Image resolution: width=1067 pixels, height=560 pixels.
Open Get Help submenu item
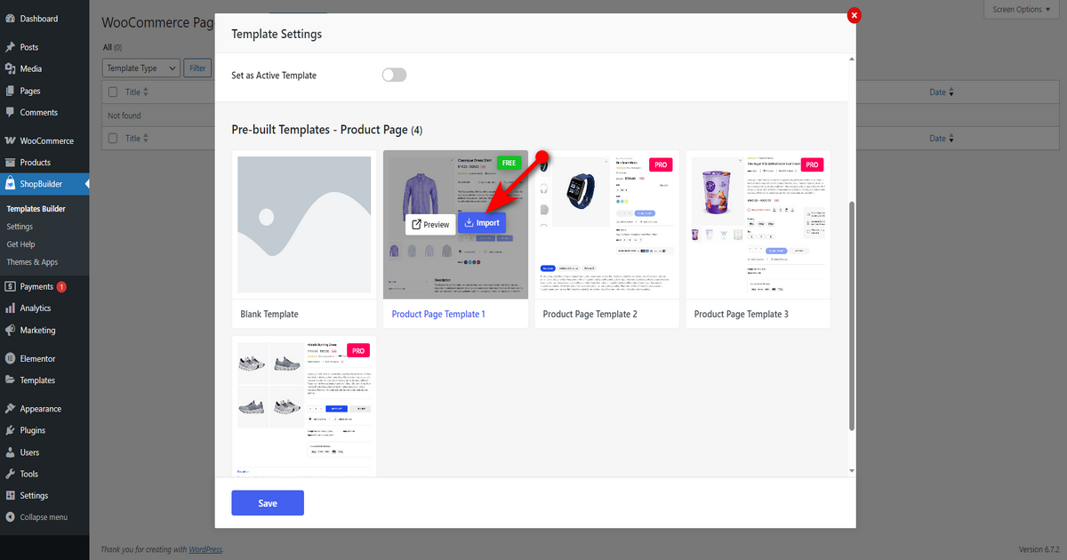21,244
